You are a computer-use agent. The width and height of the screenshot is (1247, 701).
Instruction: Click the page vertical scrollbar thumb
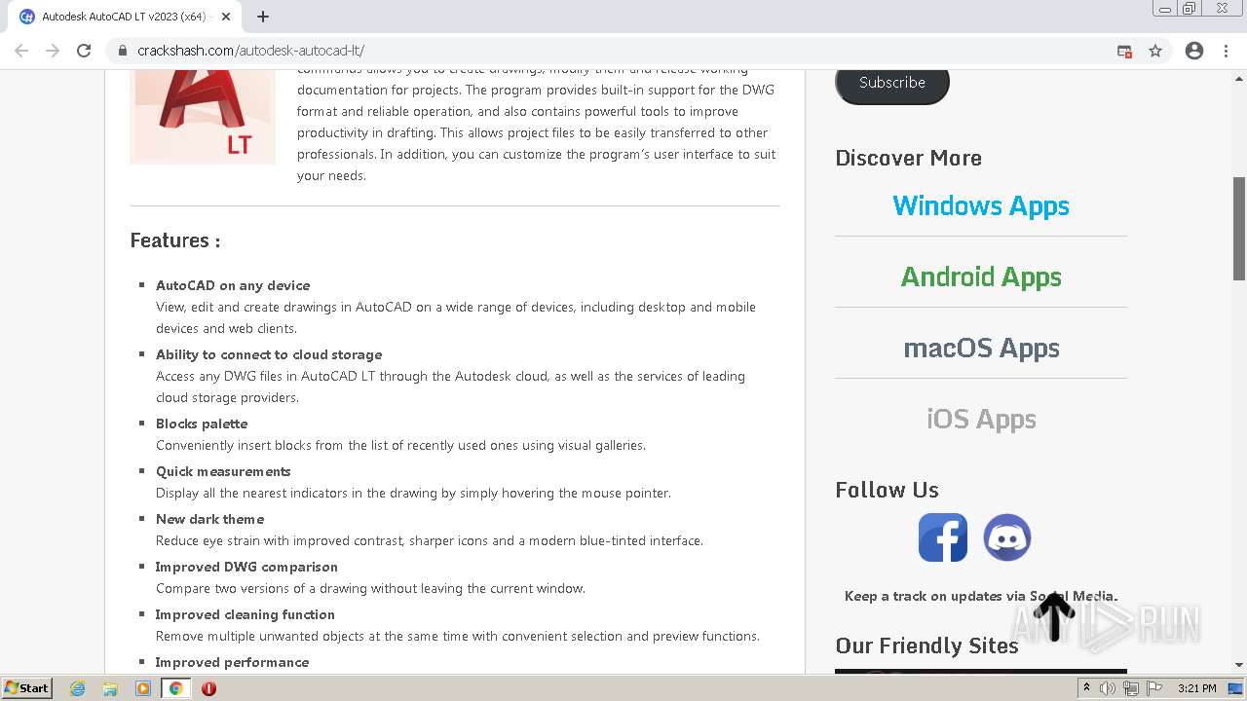click(1239, 229)
